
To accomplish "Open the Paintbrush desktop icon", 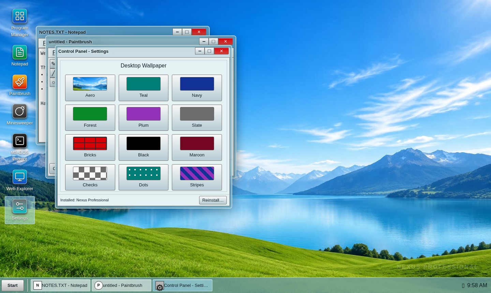I will tap(20, 86).
